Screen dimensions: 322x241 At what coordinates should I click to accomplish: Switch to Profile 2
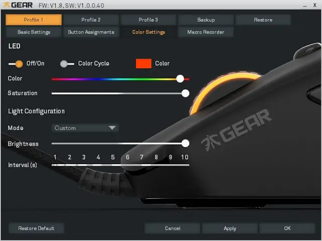click(91, 20)
